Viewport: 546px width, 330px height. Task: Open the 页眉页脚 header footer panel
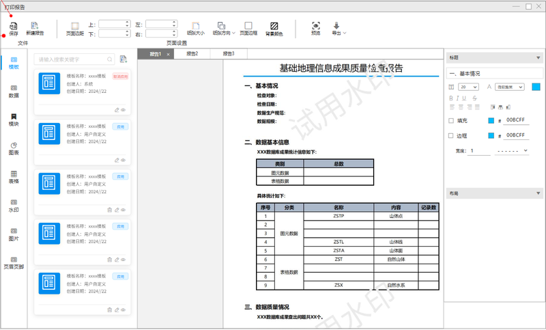click(x=14, y=263)
